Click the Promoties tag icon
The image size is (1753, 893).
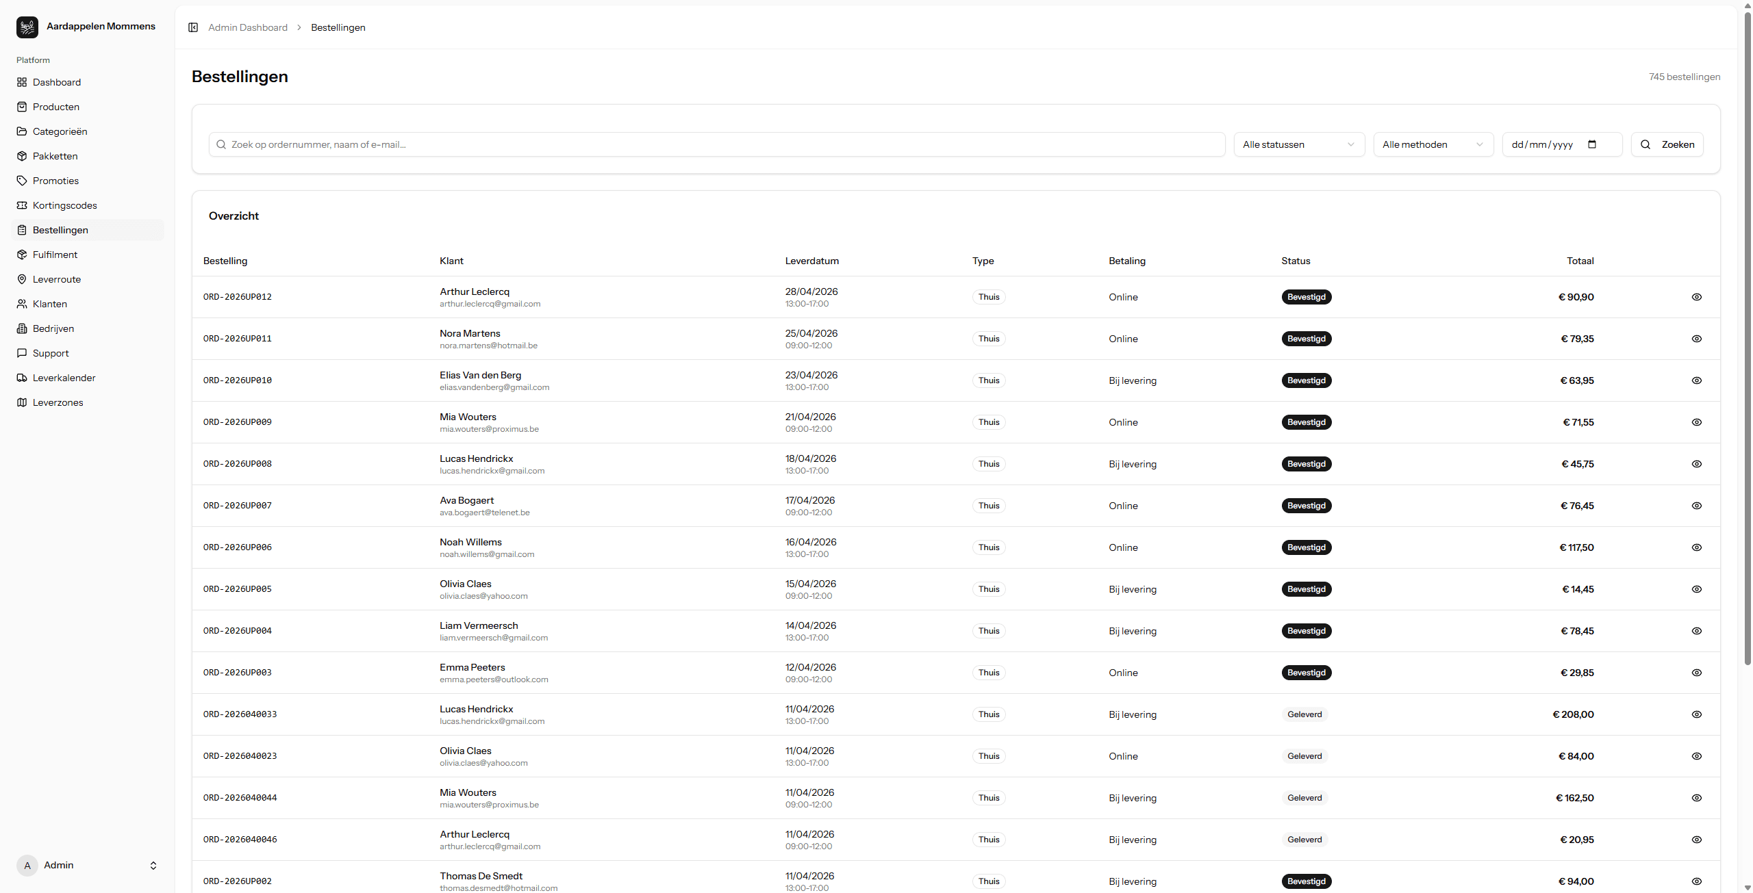coord(22,181)
